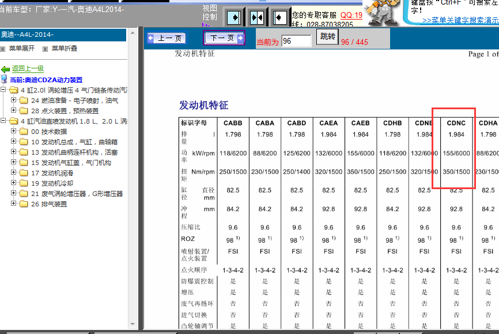Click folder icon for 26 排气装置
499x334 pixels.
24,204
